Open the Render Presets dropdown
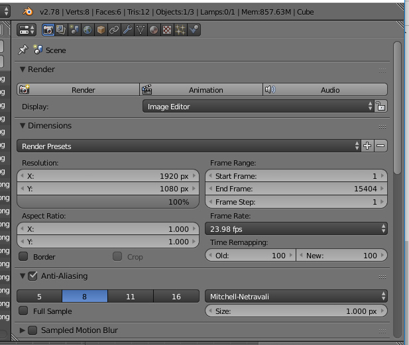 [189, 146]
